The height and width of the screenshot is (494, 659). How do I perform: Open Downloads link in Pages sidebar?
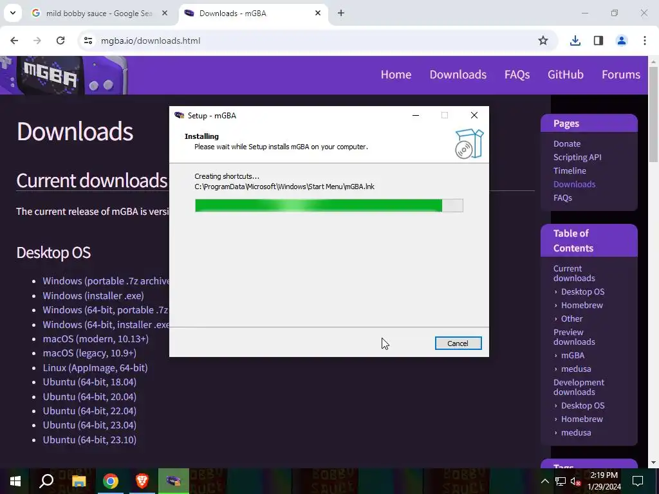tap(574, 184)
